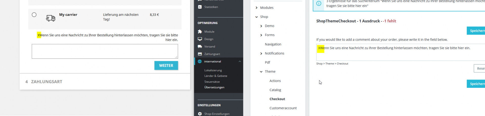Click the order comment textarea
This screenshot has height=116, width=485.
[105, 51]
